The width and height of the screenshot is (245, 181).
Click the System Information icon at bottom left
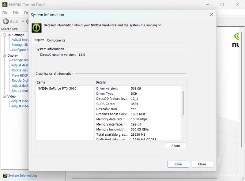click(x=5, y=175)
